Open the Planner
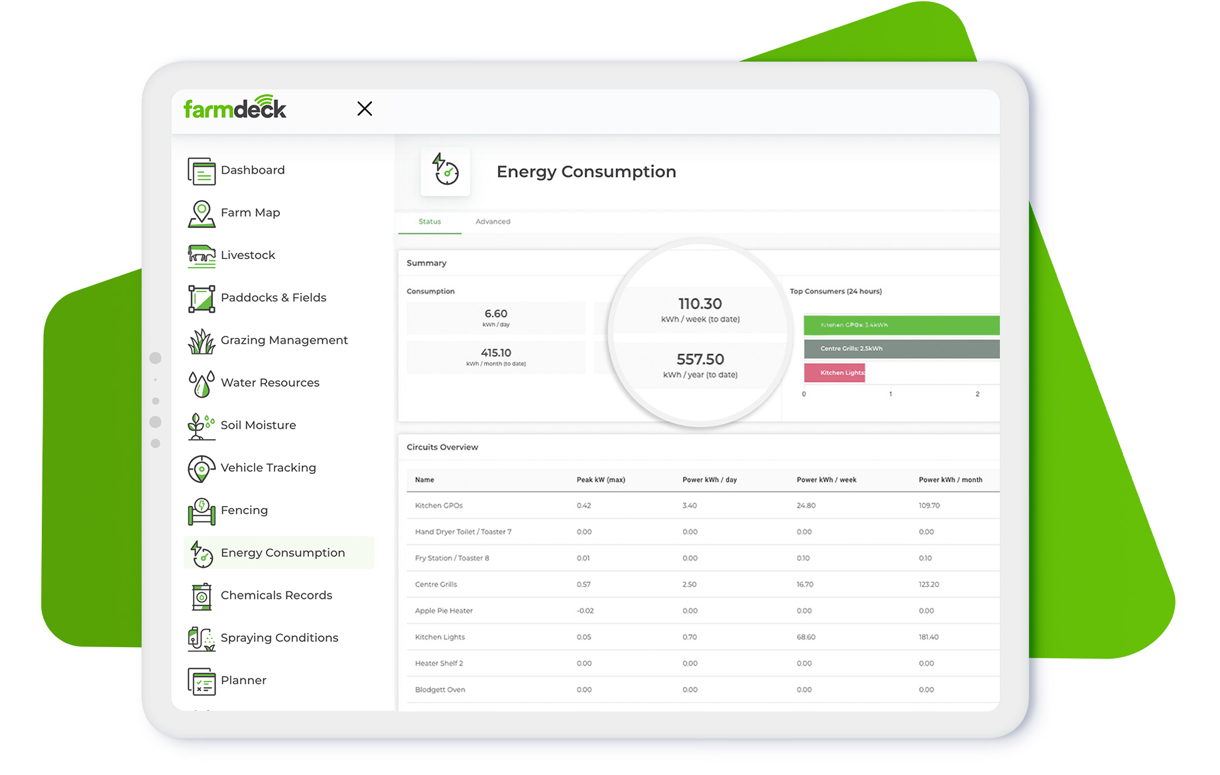Image resolution: width=1220 pixels, height=775 pixels. pyautogui.click(x=202, y=680)
